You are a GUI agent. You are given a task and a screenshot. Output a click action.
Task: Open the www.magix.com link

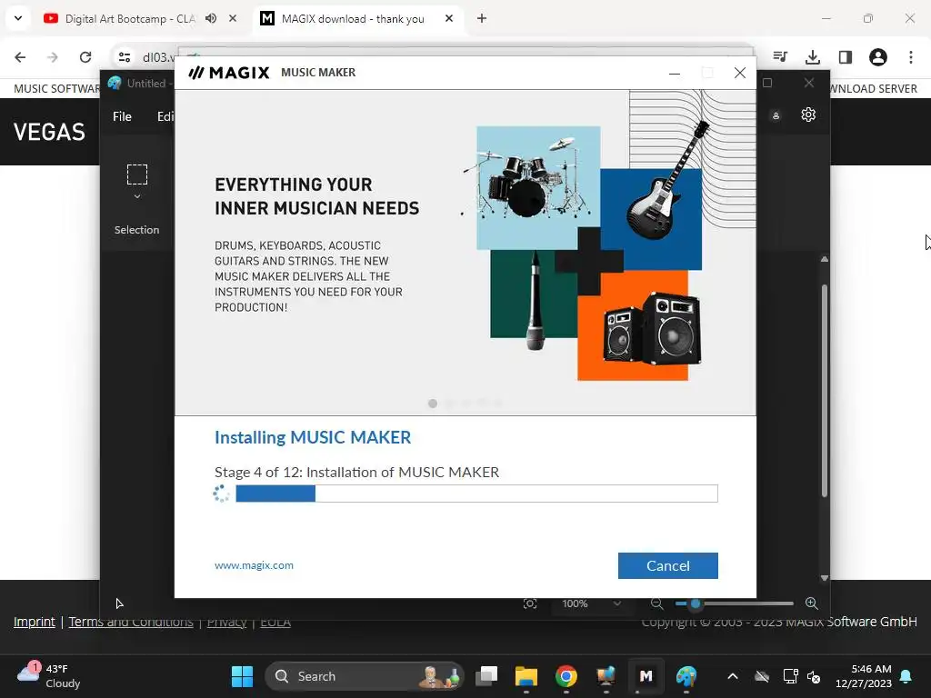tap(254, 565)
